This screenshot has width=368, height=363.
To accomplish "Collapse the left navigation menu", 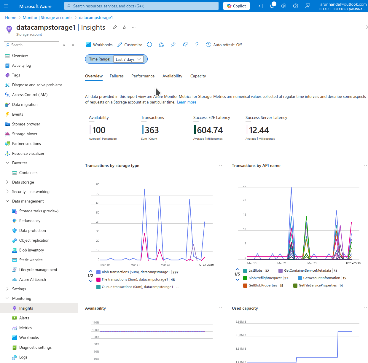I will [73, 45].
